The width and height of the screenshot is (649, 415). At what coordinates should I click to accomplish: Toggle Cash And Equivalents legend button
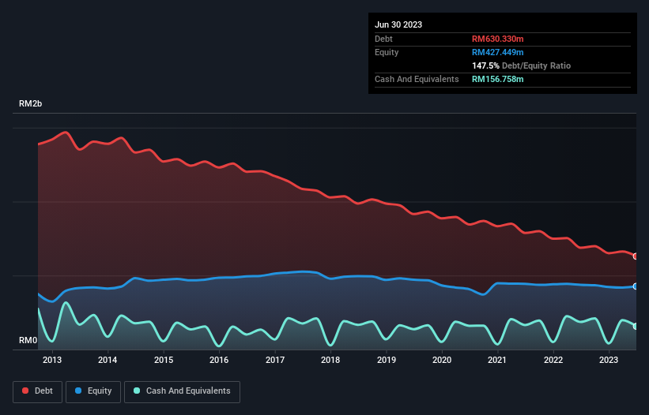pos(182,391)
